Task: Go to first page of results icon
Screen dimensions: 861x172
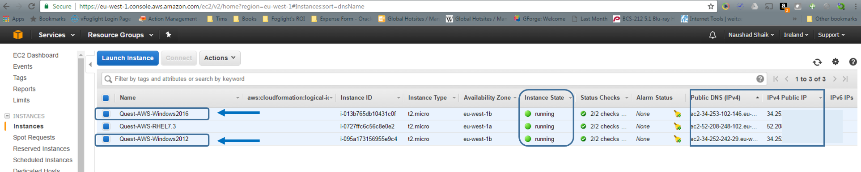Action: [x=776, y=79]
